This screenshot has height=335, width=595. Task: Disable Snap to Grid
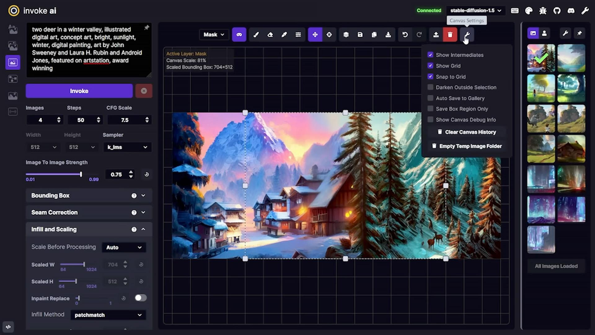click(431, 76)
